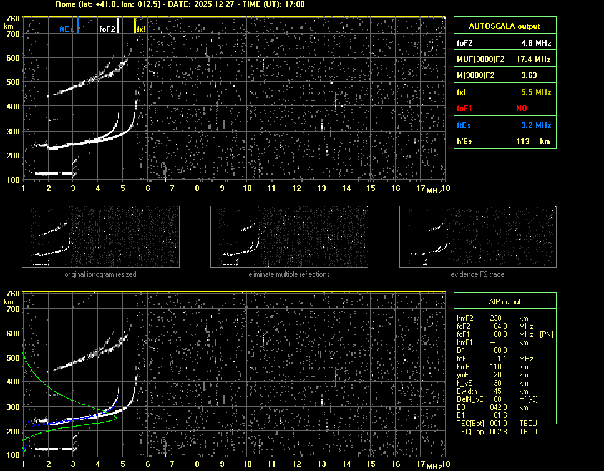Select the yellow fxI 5.5 MHz row
This screenshot has width=604, height=471.
pyautogui.click(x=504, y=92)
